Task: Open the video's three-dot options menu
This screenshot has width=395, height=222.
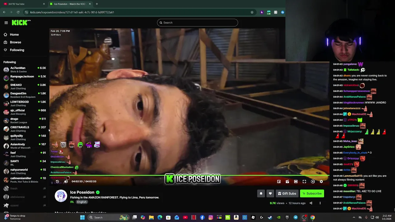Action: point(320,203)
